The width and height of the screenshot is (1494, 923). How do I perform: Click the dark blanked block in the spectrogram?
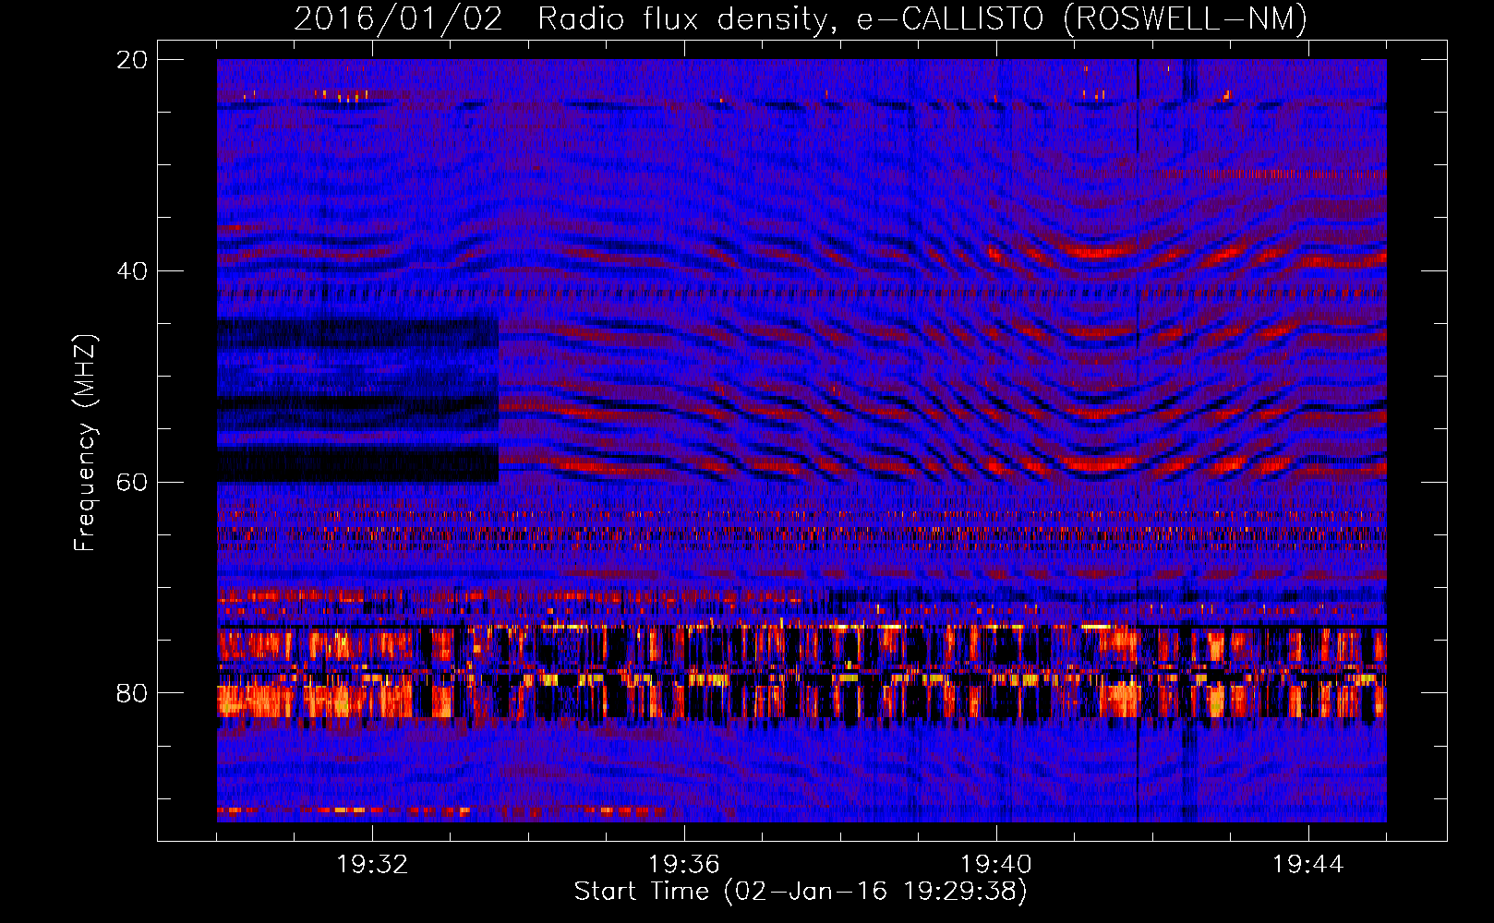point(357,399)
